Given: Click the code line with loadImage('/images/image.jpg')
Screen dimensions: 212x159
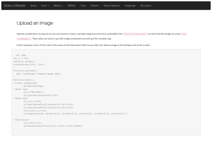Looking at the screenshot, I should coord(38,74).
